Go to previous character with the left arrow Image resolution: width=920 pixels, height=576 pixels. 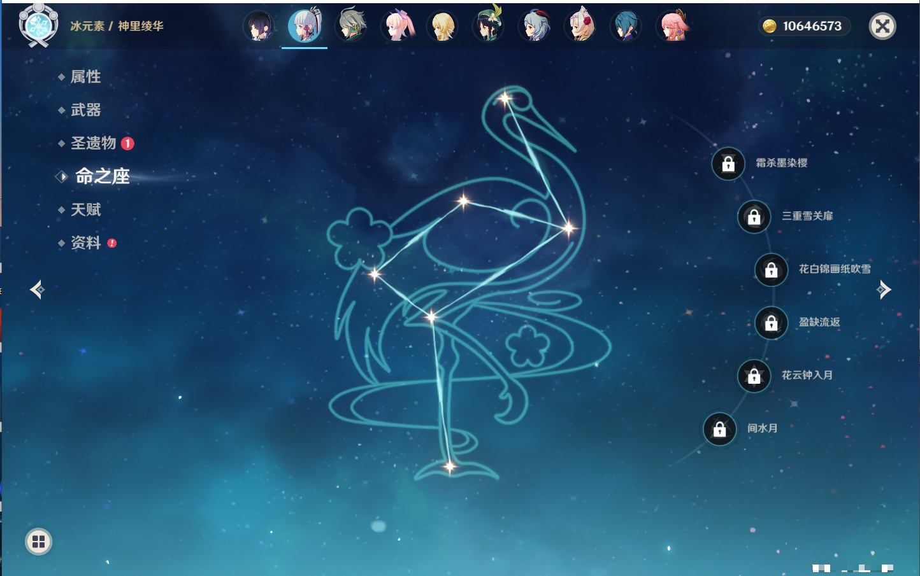(37, 290)
